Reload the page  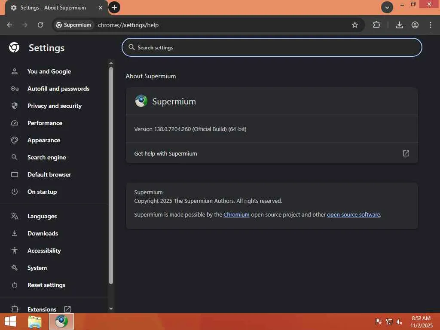(x=40, y=25)
